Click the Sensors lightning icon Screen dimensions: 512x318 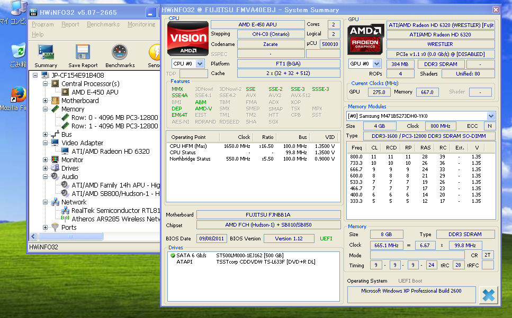pos(155,52)
